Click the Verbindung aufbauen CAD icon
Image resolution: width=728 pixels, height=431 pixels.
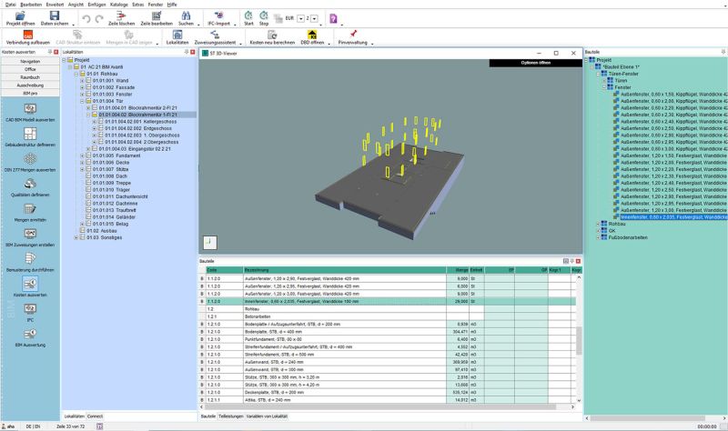pyautogui.click(x=29, y=36)
